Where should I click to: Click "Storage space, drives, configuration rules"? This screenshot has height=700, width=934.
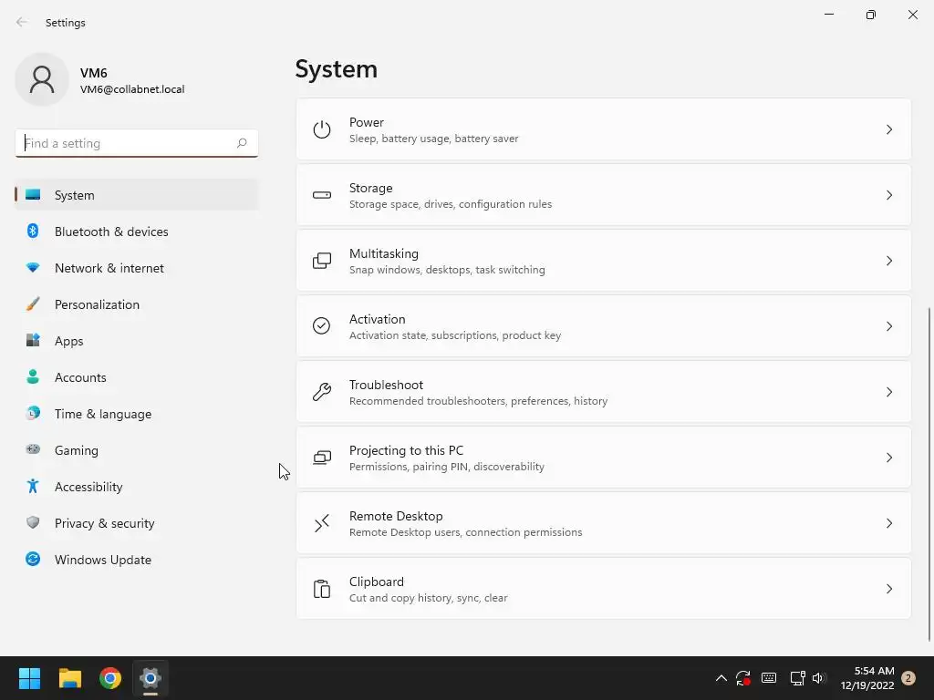click(451, 204)
